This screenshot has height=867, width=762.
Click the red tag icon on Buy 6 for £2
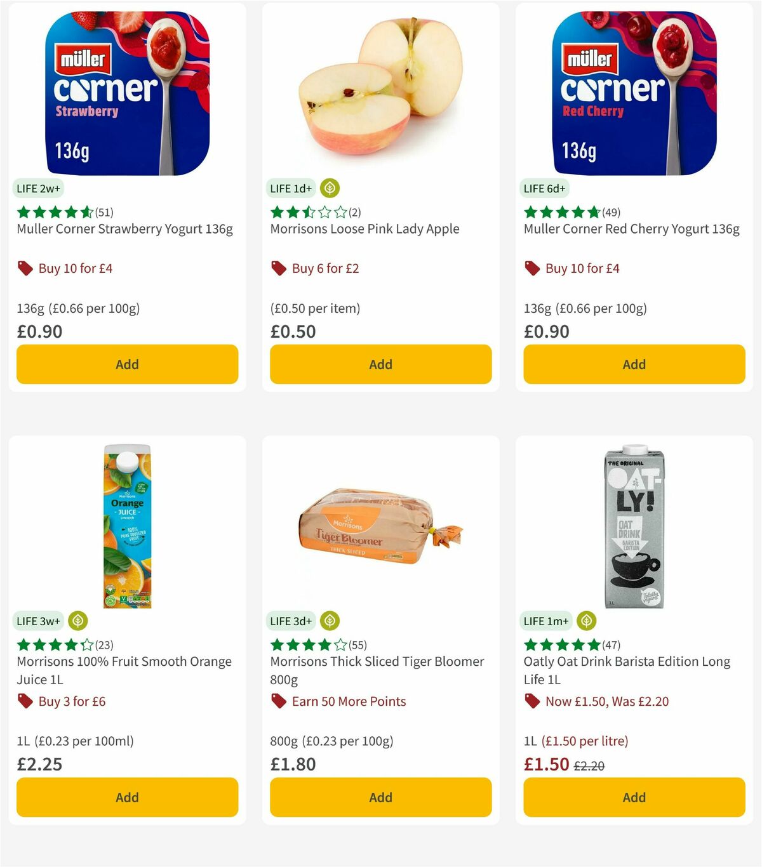coord(278,268)
